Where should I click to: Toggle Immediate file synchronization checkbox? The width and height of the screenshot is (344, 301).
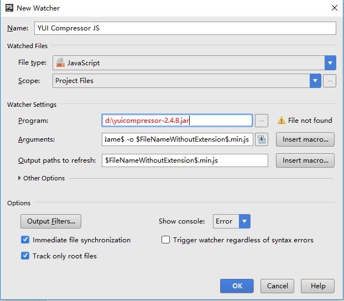[25, 240]
